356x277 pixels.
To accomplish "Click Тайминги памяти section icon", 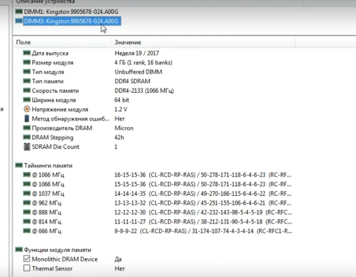I will pos(19,165).
